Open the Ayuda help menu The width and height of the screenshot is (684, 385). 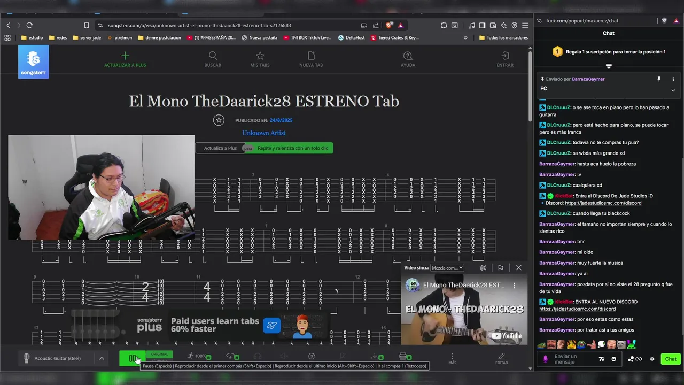point(408,59)
